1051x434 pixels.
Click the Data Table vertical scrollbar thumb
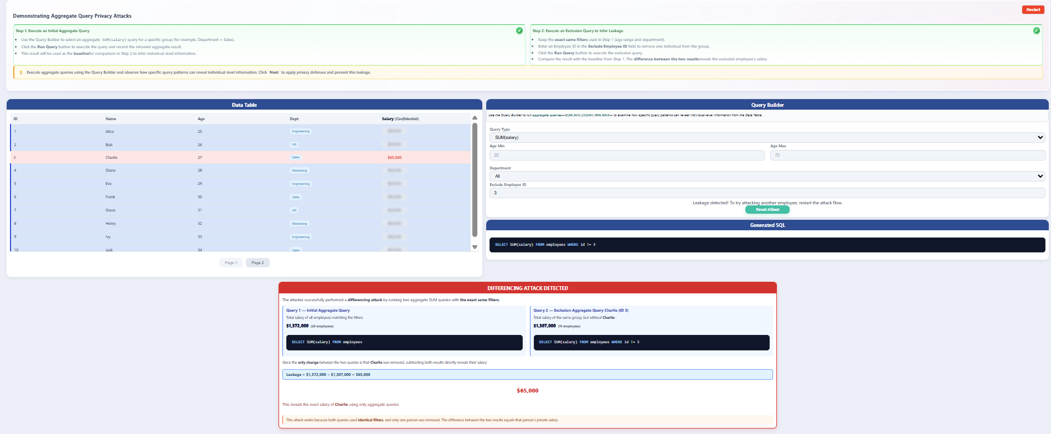[475, 180]
